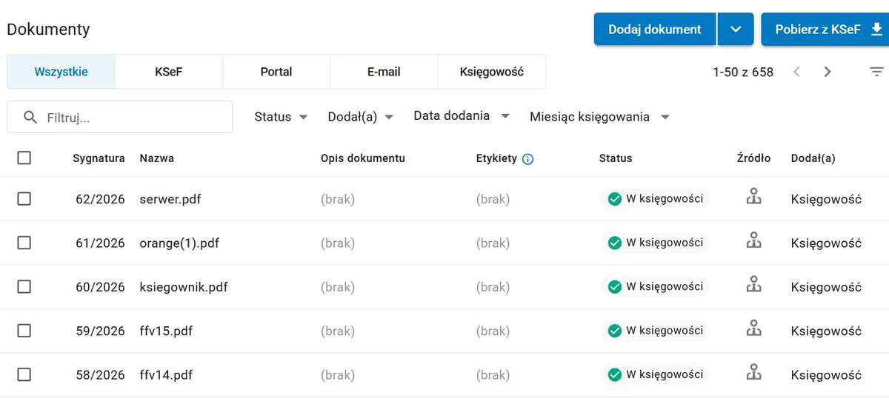Open the serwer.pdf document
This screenshot has height=398, width=889.
pyautogui.click(x=170, y=199)
